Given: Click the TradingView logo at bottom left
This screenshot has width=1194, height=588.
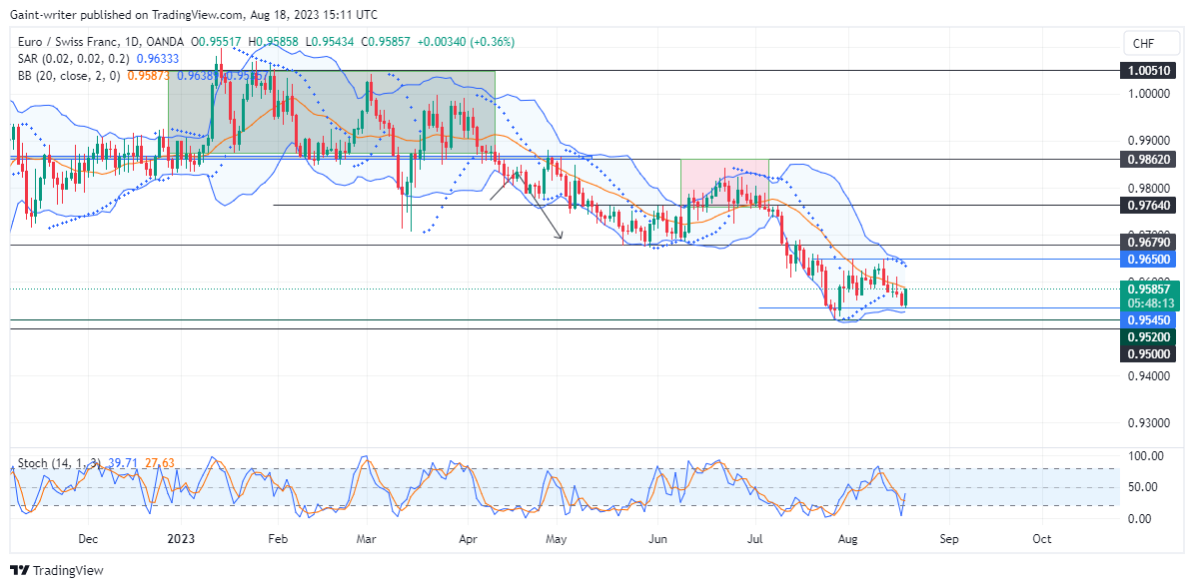Looking at the screenshot, I should pyautogui.click(x=56, y=570).
